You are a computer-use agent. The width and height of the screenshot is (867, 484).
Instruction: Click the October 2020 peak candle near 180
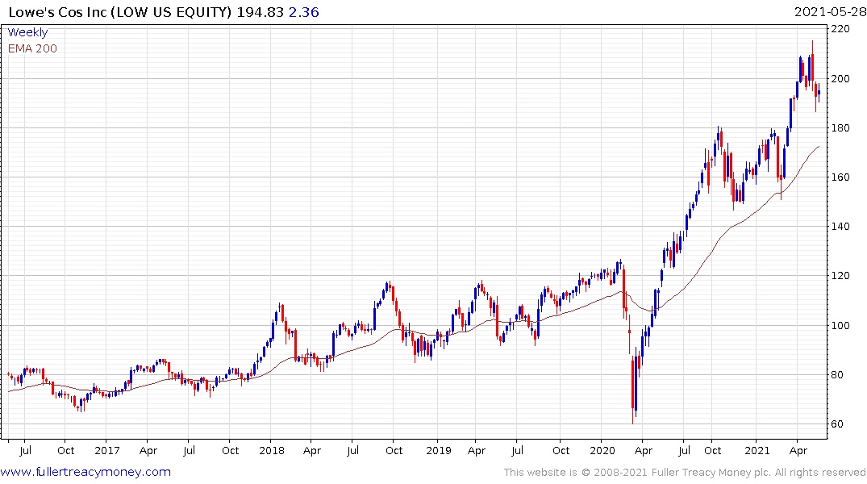(x=719, y=140)
